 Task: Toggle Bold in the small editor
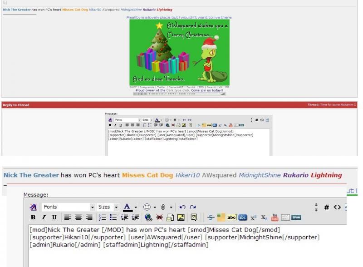pos(110,125)
